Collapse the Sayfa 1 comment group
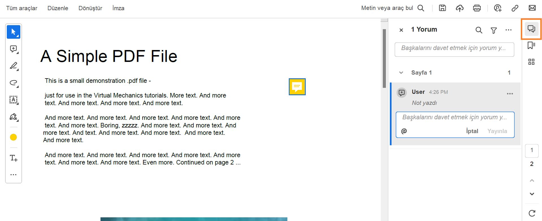 (x=401, y=73)
